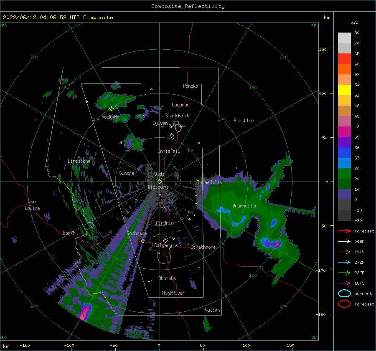The height and width of the screenshot is (351, 376).
Task: Pick the blue 33-36 dBZ swatch
Action: (x=344, y=152)
